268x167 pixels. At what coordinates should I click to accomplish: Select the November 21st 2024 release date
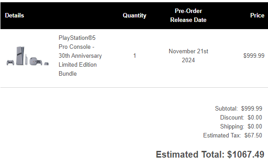point(188,56)
